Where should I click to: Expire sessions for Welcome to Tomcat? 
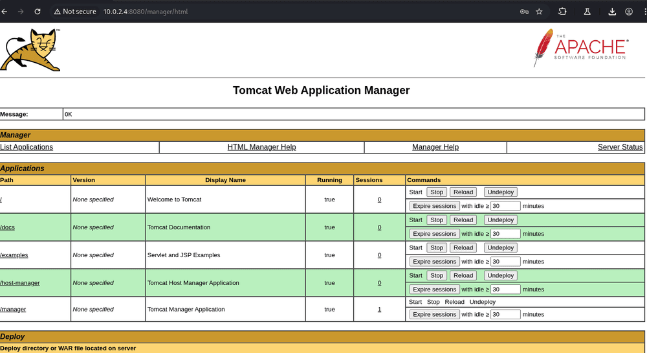coord(435,205)
